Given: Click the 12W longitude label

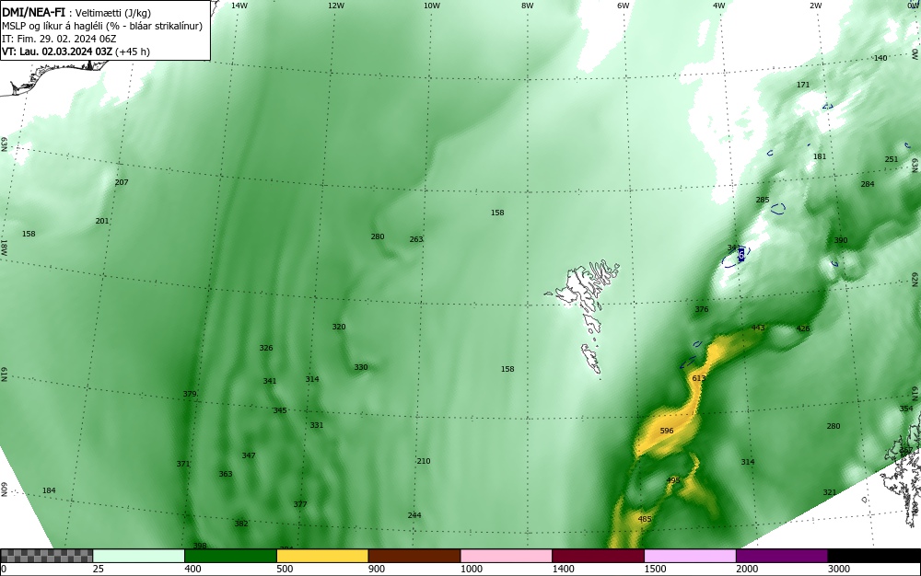Looking at the screenshot, I should coord(335,6).
